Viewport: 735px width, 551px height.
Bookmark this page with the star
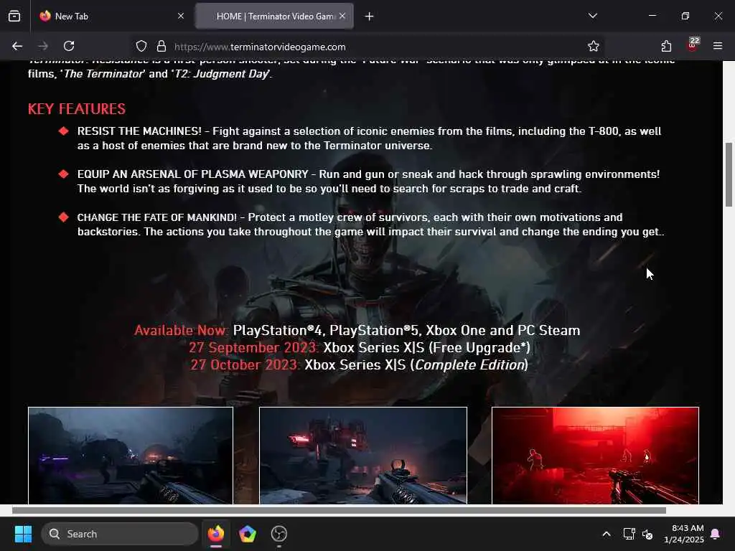click(x=594, y=46)
